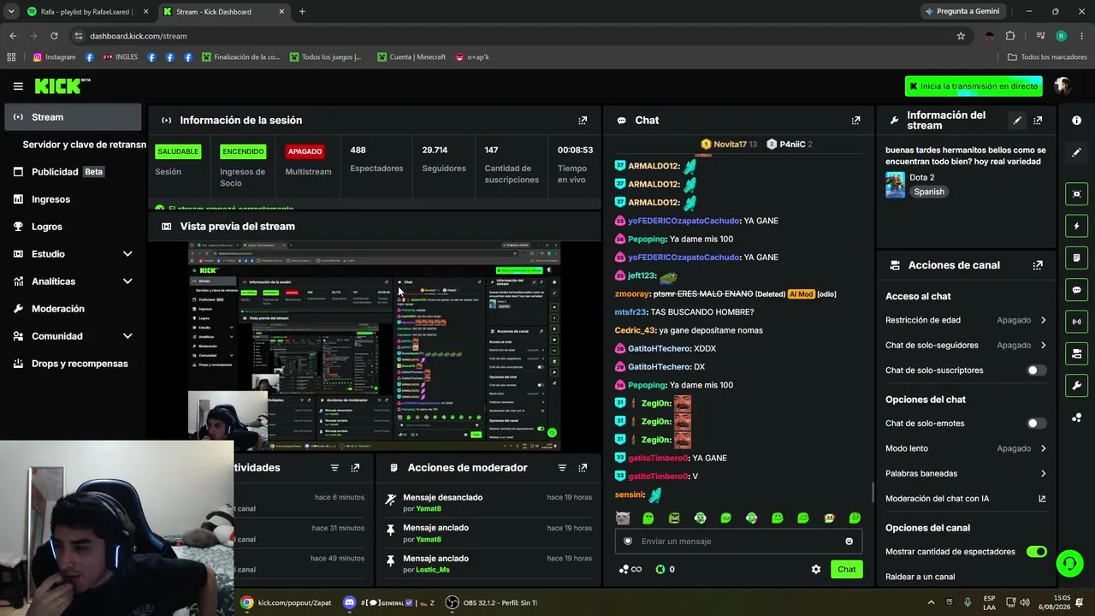This screenshot has width=1095, height=616.
Task: Switch to the Rafa playlist browser tab
Action: pyautogui.click(x=88, y=12)
